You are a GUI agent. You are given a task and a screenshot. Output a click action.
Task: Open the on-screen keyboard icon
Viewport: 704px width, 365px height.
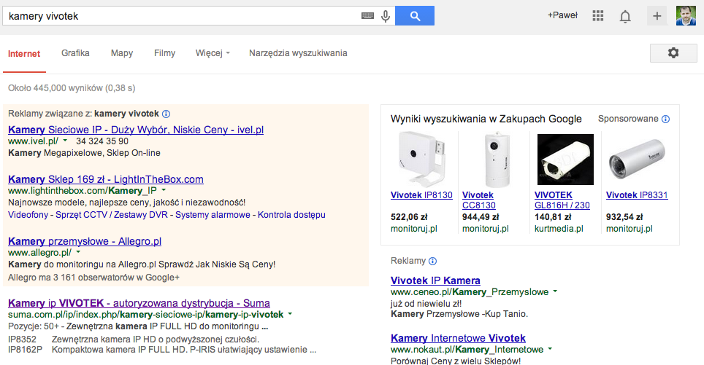pos(367,16)
